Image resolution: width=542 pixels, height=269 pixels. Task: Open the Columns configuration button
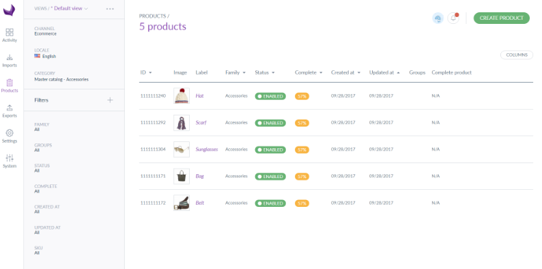pyautogui.click(x=517, y=55)
